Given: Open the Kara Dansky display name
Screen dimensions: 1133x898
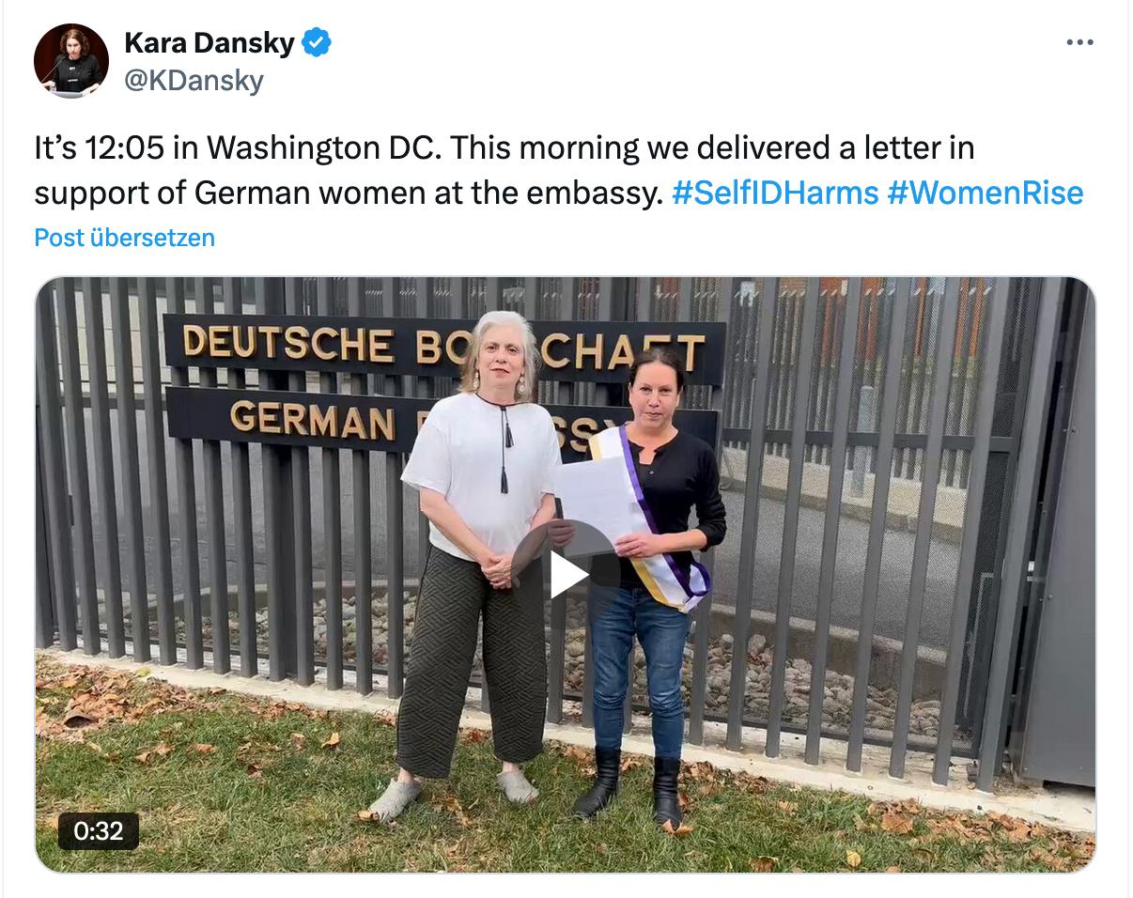Looking at the screenshot, I should click(210, 42).
